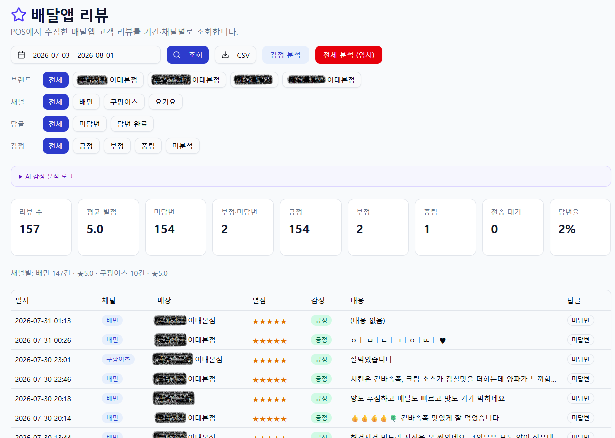Image resolution: width=615 pixels, height=438 pixels.
Task: Select 전체 in the 채널 filter row
Action: [x=56, y=102]
